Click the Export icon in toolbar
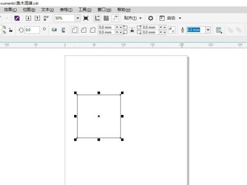The image size is (247, 185). [x=38, y=18]
